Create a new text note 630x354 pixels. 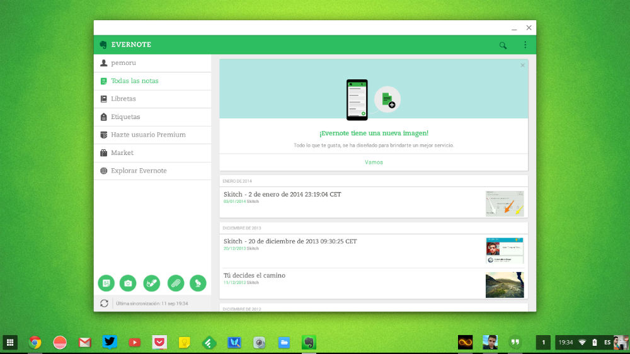pos(106,283)
